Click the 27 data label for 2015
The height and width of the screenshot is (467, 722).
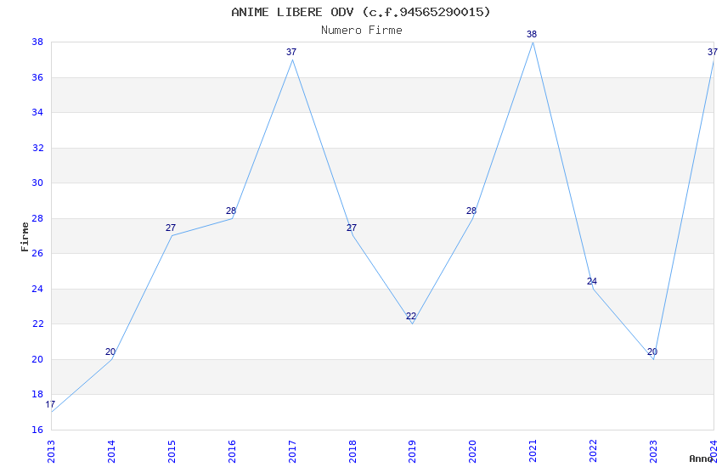click(x=171, y=228)
